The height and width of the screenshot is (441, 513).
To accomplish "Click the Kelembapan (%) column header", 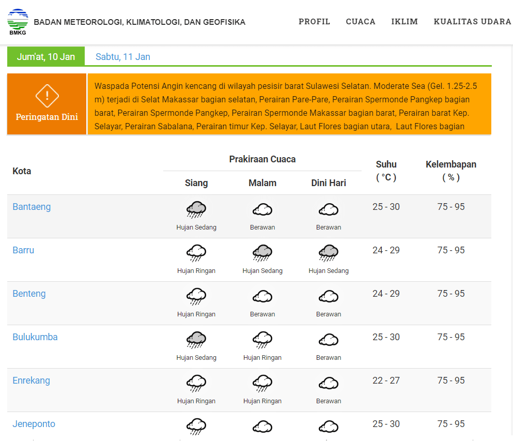I will tap(451, 171).
